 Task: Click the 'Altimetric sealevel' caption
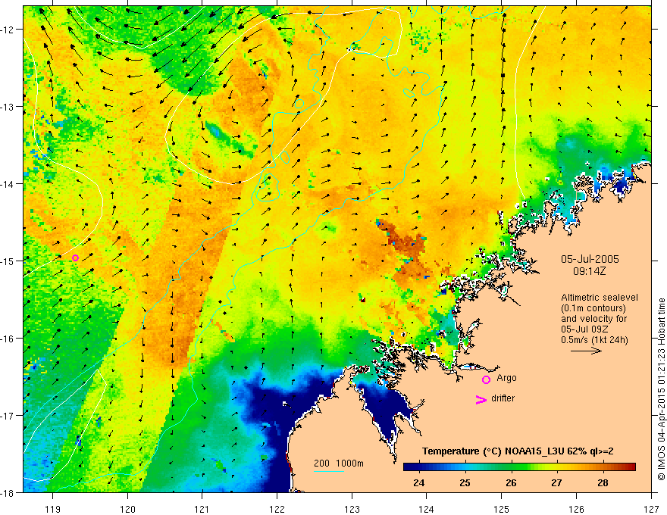600,298
